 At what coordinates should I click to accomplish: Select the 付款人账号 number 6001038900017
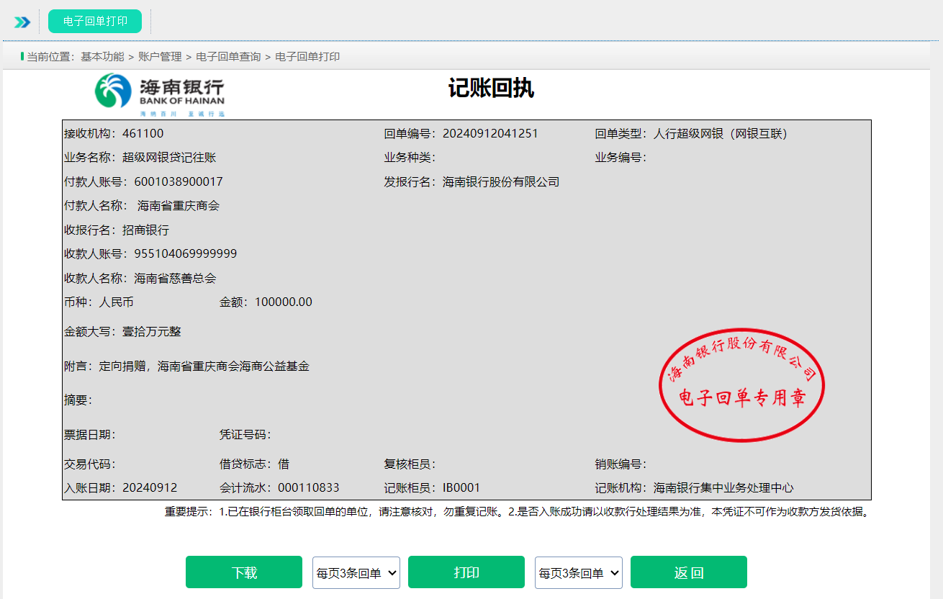click(179, 182)
